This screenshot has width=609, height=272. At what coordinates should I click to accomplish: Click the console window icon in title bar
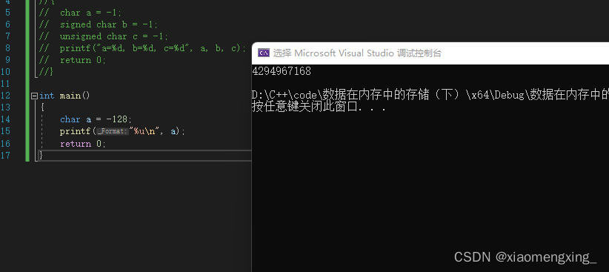264,53
